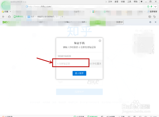Click the 收藏 star on the bookmarks bar
Screen dimensions: 159x117
point(5,12)
